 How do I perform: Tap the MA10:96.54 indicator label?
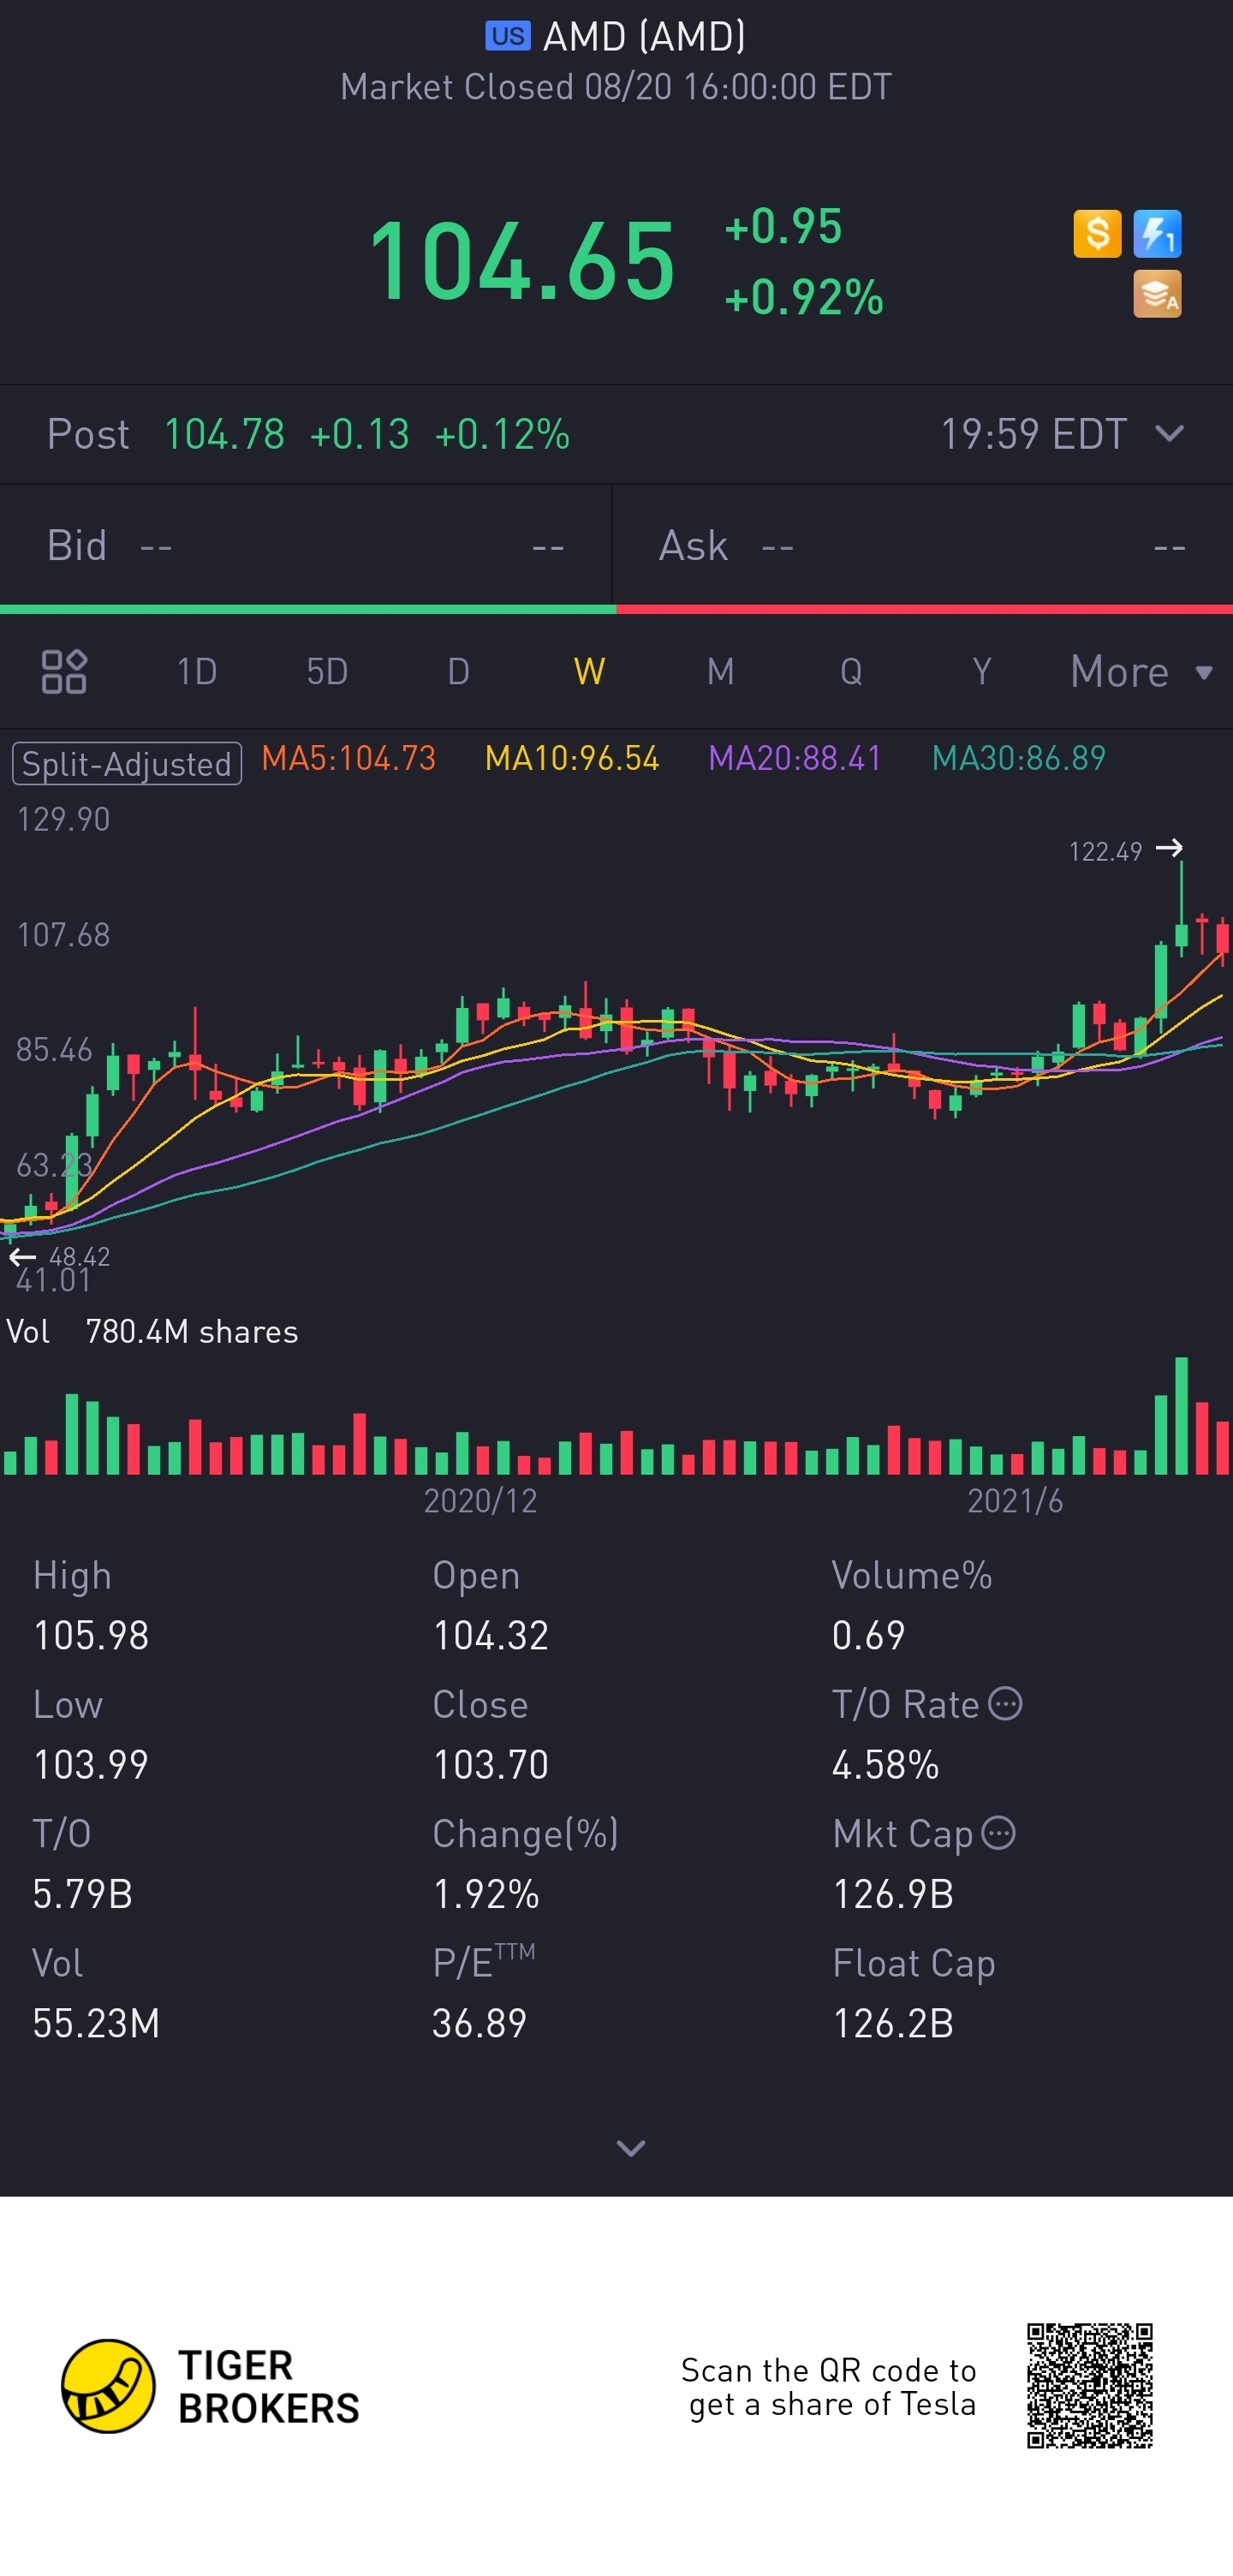[x=572, y=758]
